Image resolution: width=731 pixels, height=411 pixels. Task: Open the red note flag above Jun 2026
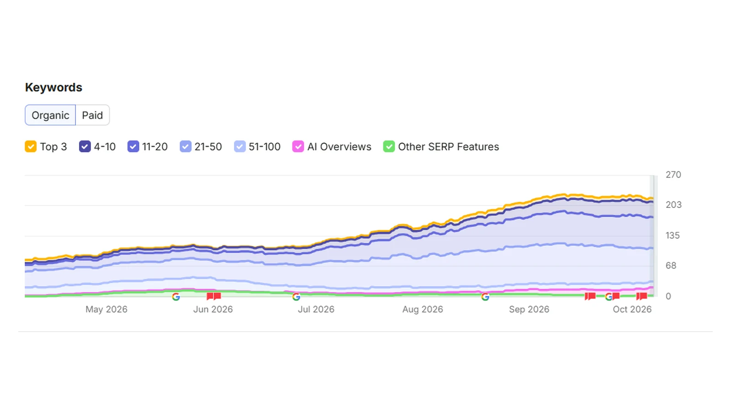(214, 296)
